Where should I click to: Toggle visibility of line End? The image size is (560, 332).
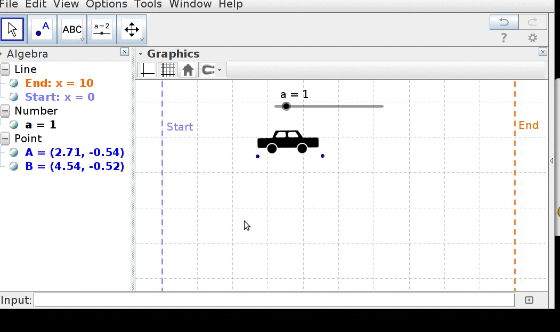[14, 83]
